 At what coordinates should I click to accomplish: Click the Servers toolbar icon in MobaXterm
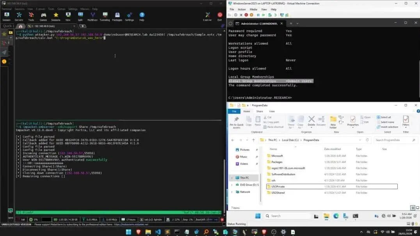pyautogui.click(x=19, y=17)
